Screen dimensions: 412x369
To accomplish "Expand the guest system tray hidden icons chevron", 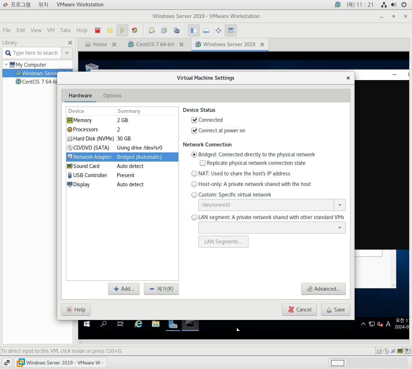I will tap(363, 324).
